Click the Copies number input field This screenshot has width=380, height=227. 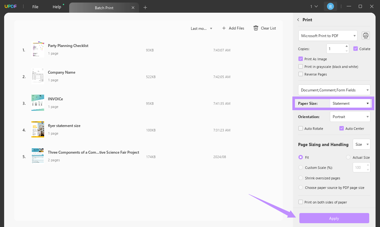(336, 49)
